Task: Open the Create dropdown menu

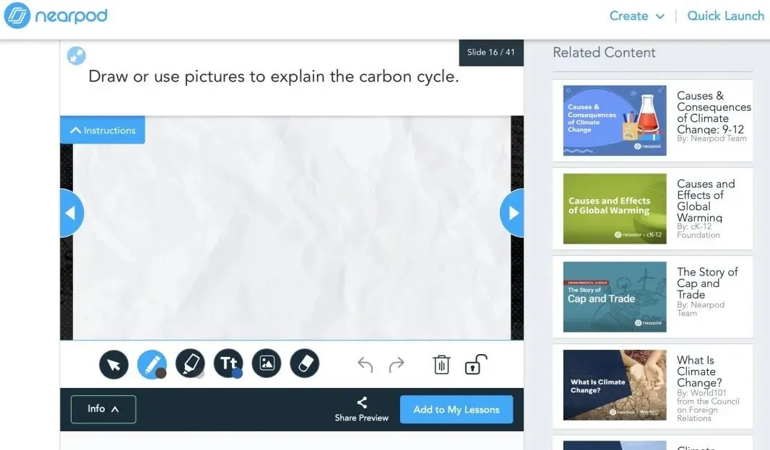Action: pos(636,16)
